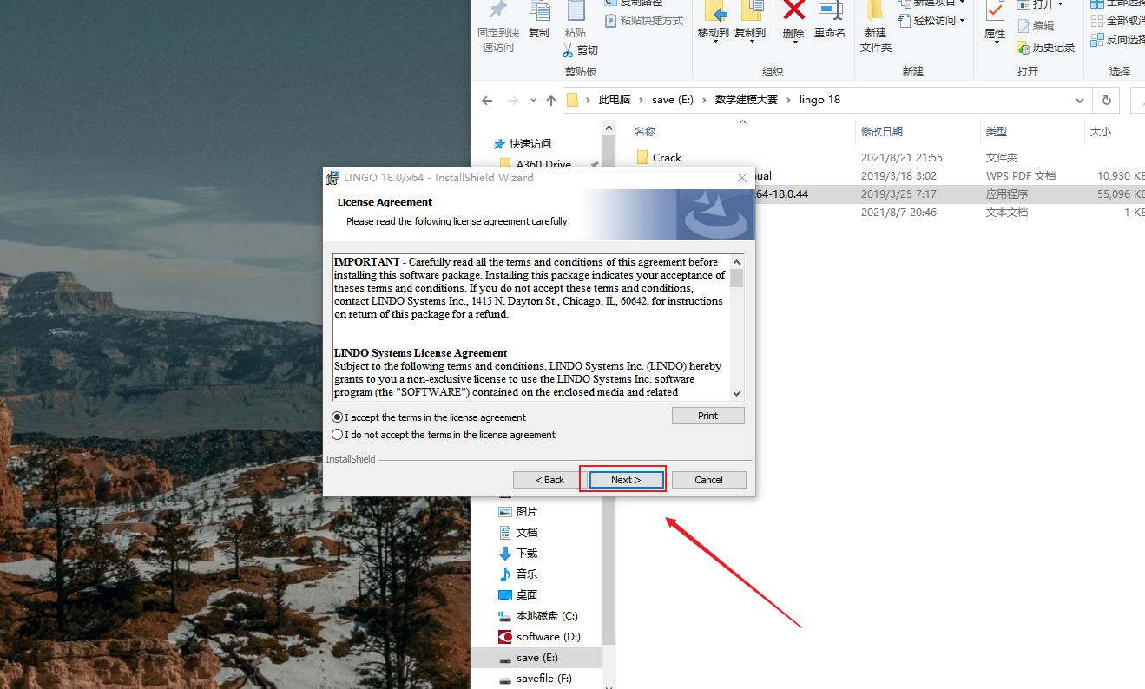Sort files by the 类型 column header
This screenshot has height=689, width=1145.
pos(997,132)
